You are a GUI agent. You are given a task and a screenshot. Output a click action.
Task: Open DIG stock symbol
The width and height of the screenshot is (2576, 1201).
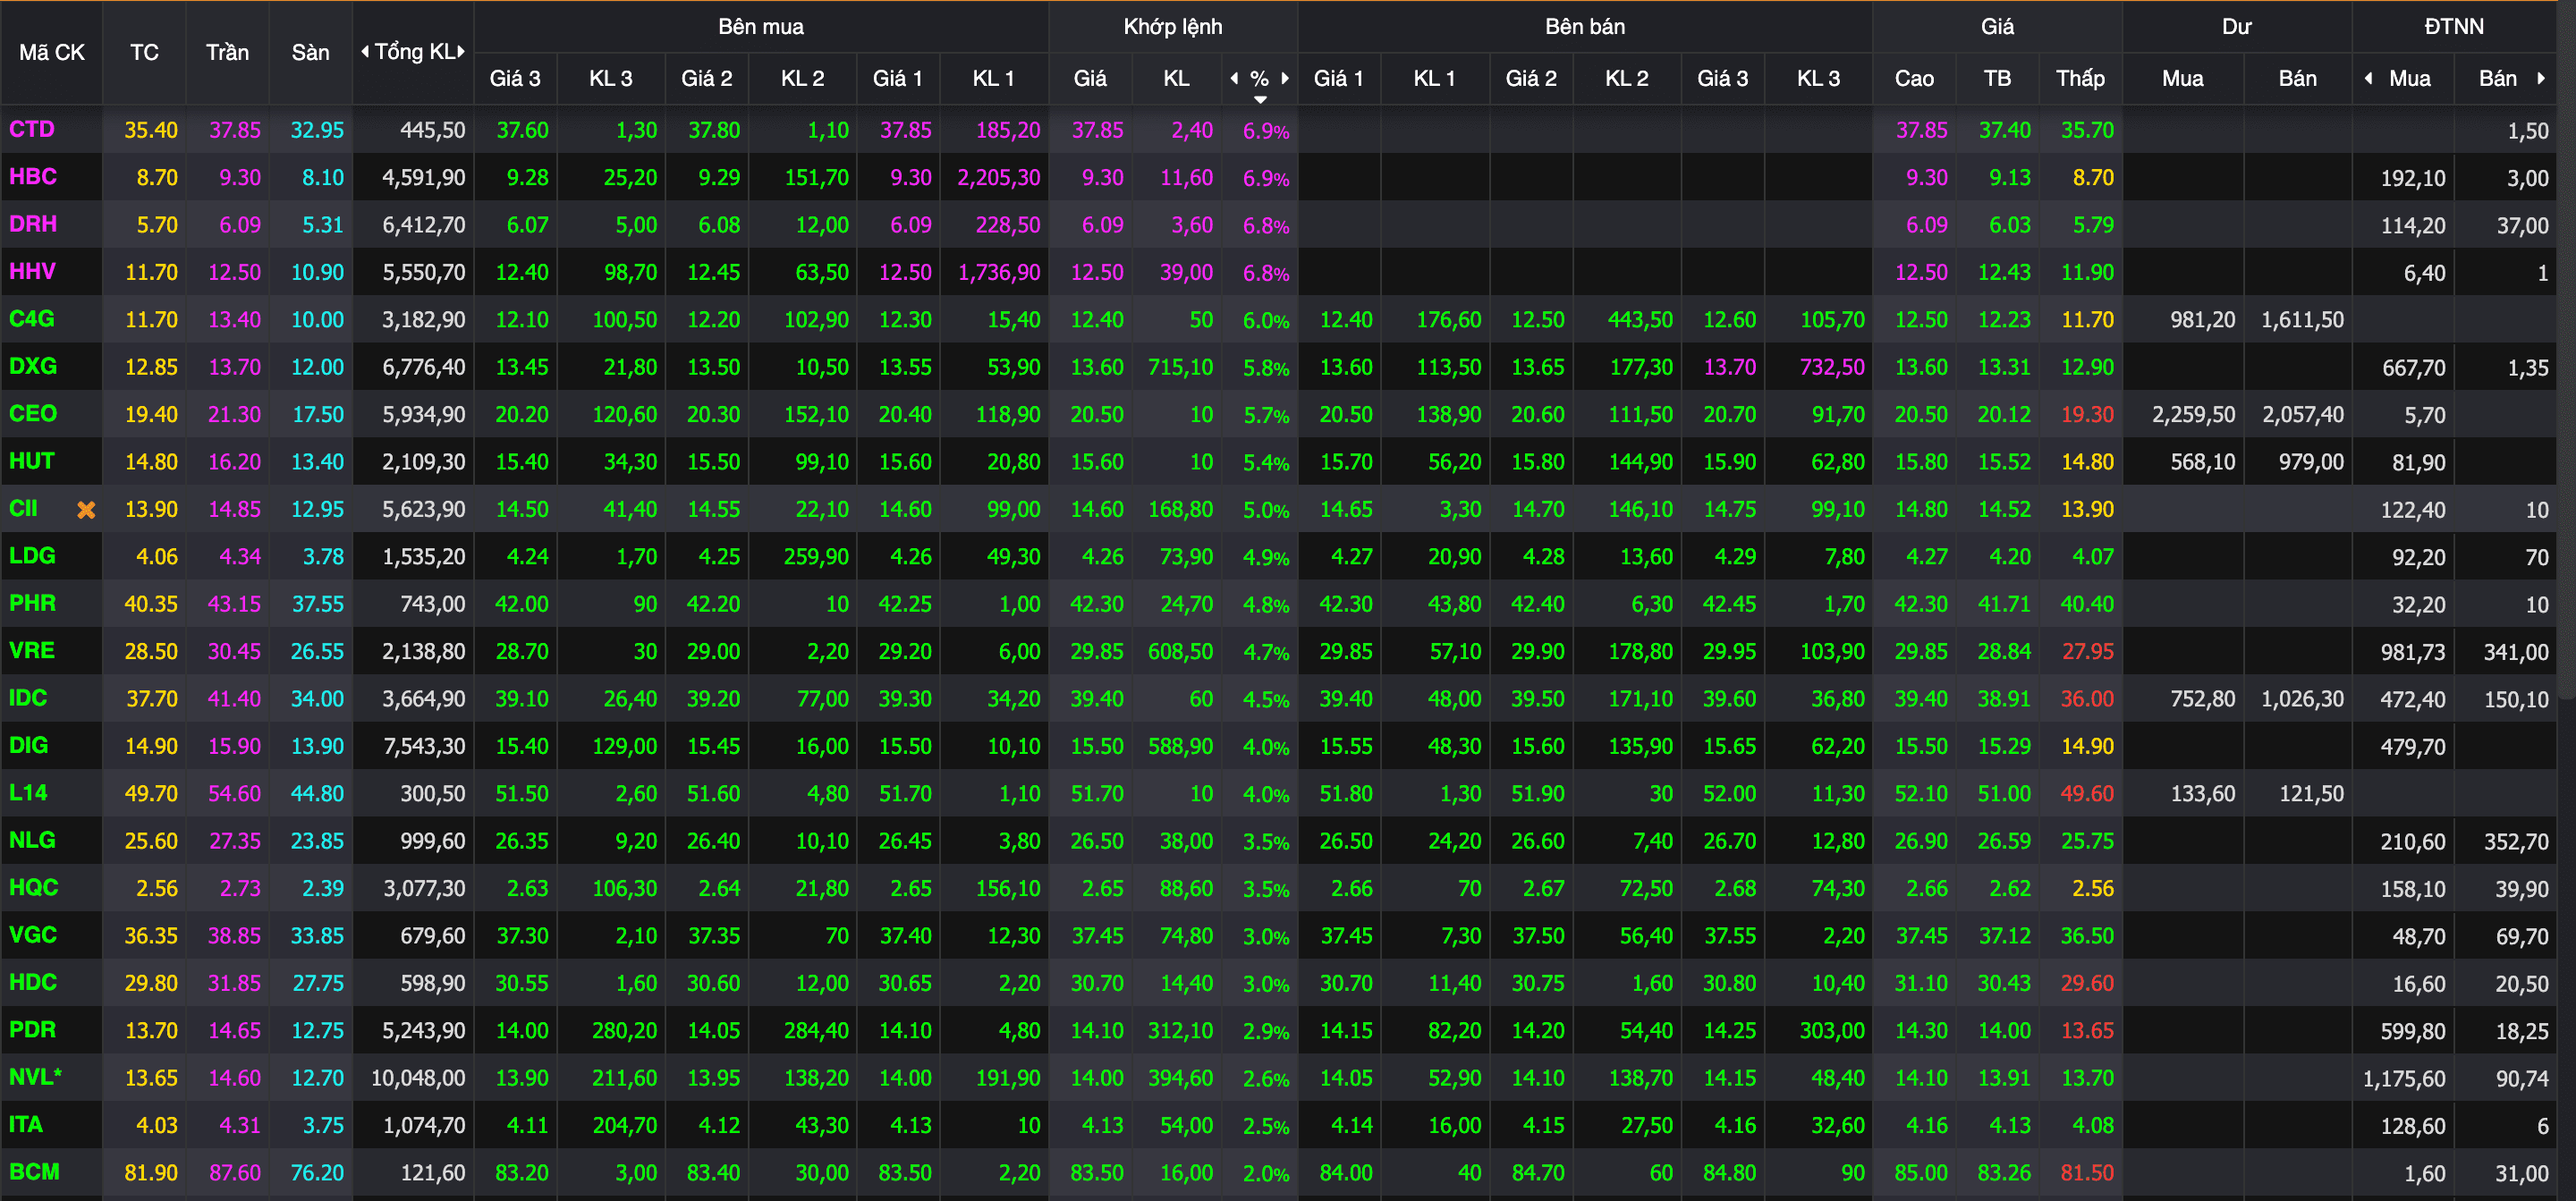[28, 745]
